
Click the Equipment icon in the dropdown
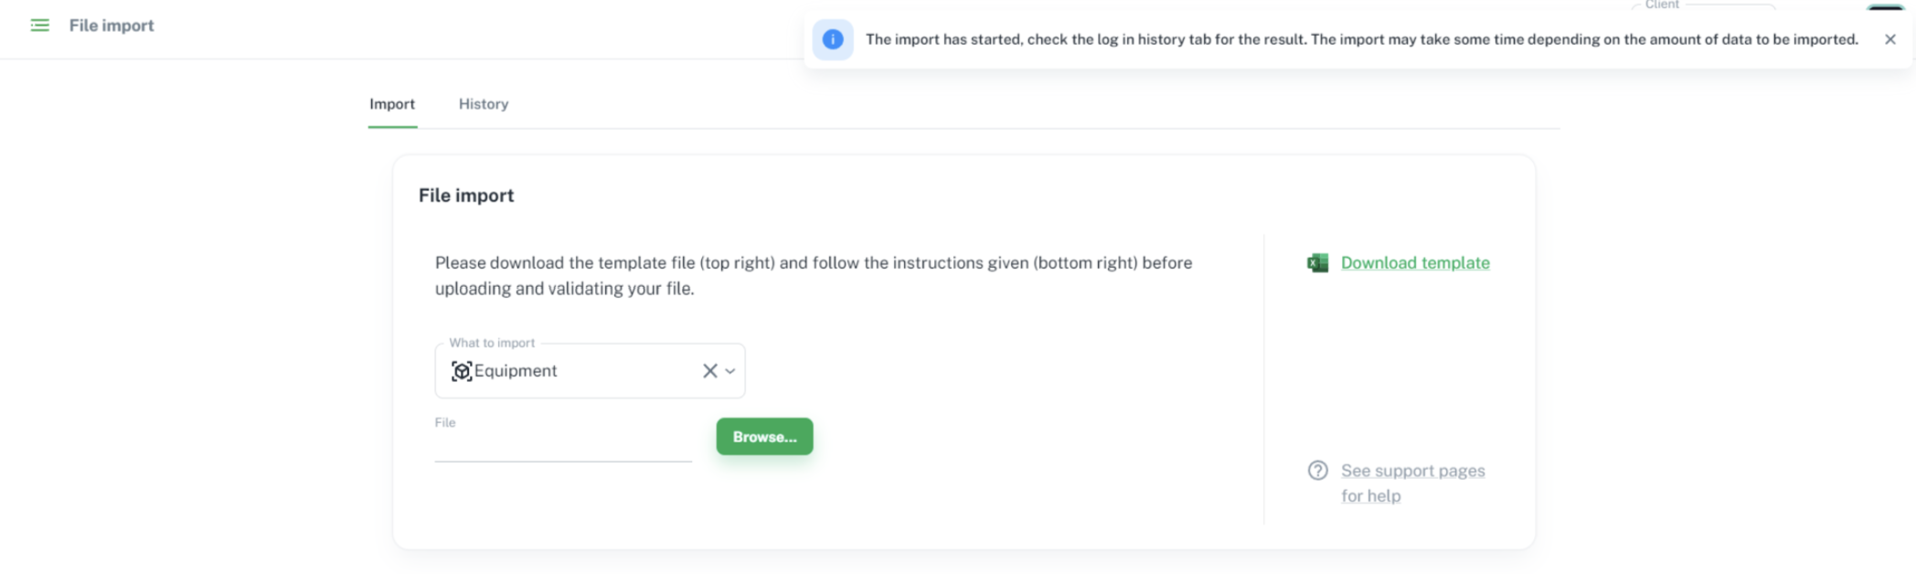tap(462, 371)
